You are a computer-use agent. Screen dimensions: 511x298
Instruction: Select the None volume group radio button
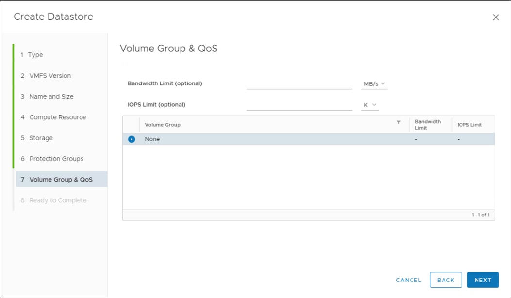(x=132, y=139)
